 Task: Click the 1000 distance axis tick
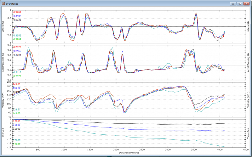pyautogui.click(x=64, y=150)
